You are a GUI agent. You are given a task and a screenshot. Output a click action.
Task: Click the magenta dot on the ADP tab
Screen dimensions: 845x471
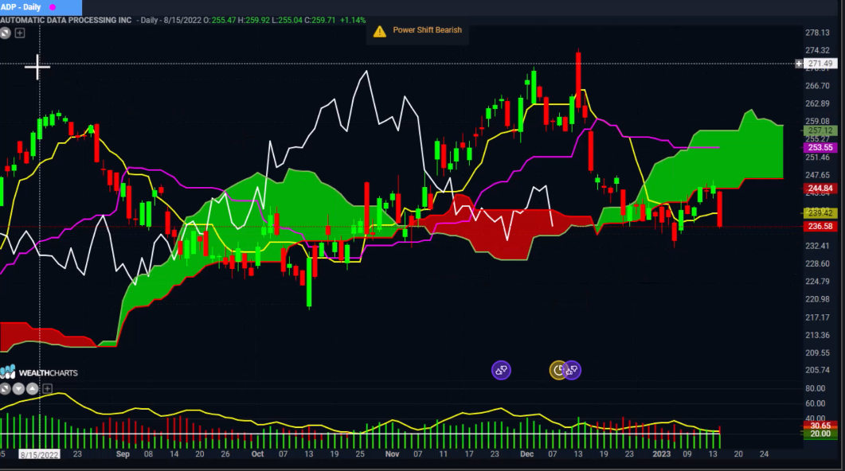53,7
